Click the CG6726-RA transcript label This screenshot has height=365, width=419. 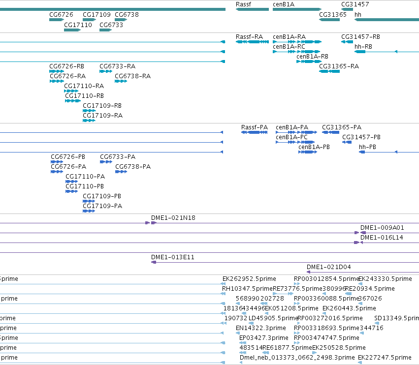(67, 76)
